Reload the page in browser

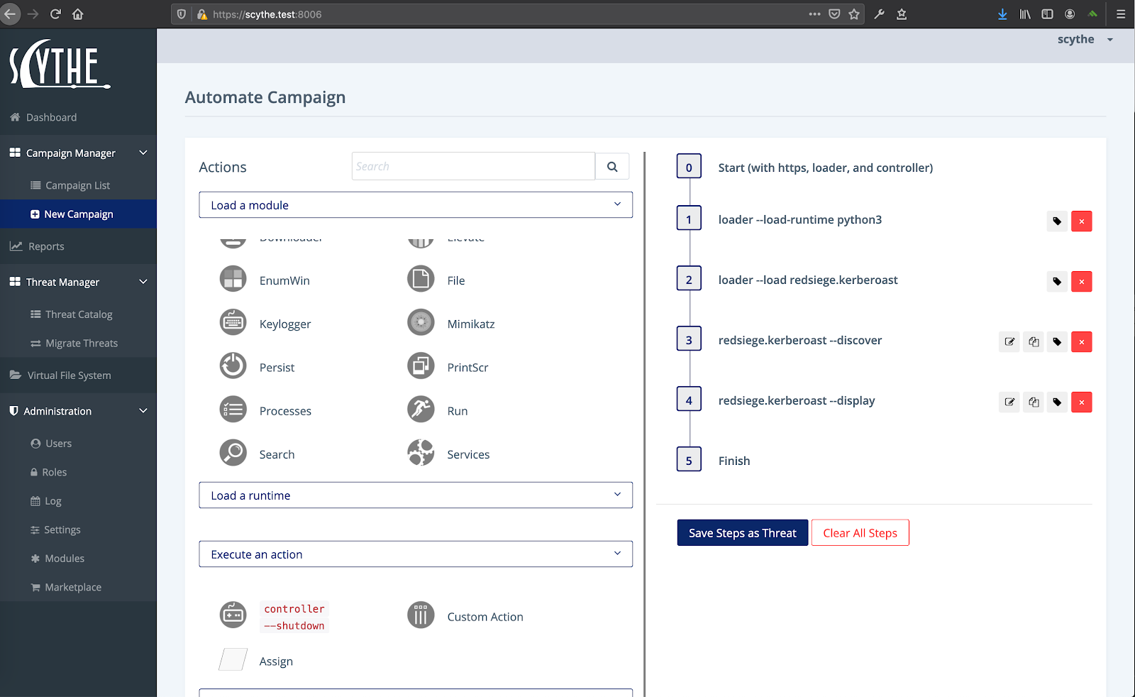(x=55, y=14)
